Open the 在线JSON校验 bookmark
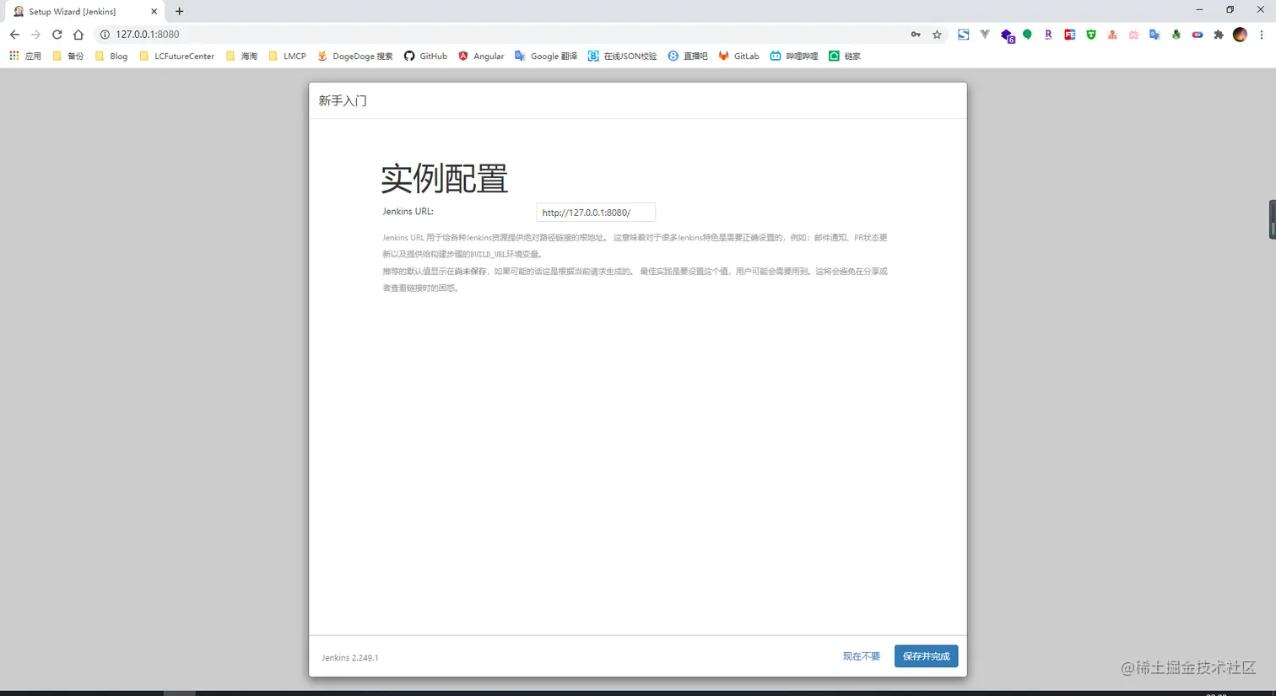This screenshot has width=1276, height=696. [622, 56]
